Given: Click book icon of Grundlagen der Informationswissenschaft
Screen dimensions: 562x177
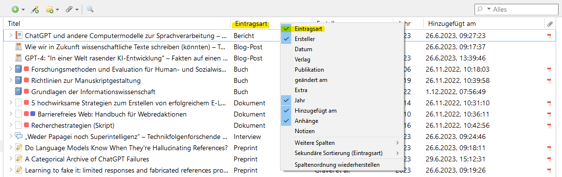Looking at the screenshot, I should [x=19, y=92].
